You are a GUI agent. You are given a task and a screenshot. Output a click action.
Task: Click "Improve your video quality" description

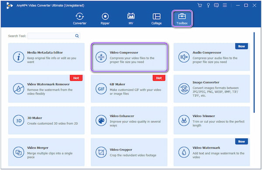[x=135, y=123]
